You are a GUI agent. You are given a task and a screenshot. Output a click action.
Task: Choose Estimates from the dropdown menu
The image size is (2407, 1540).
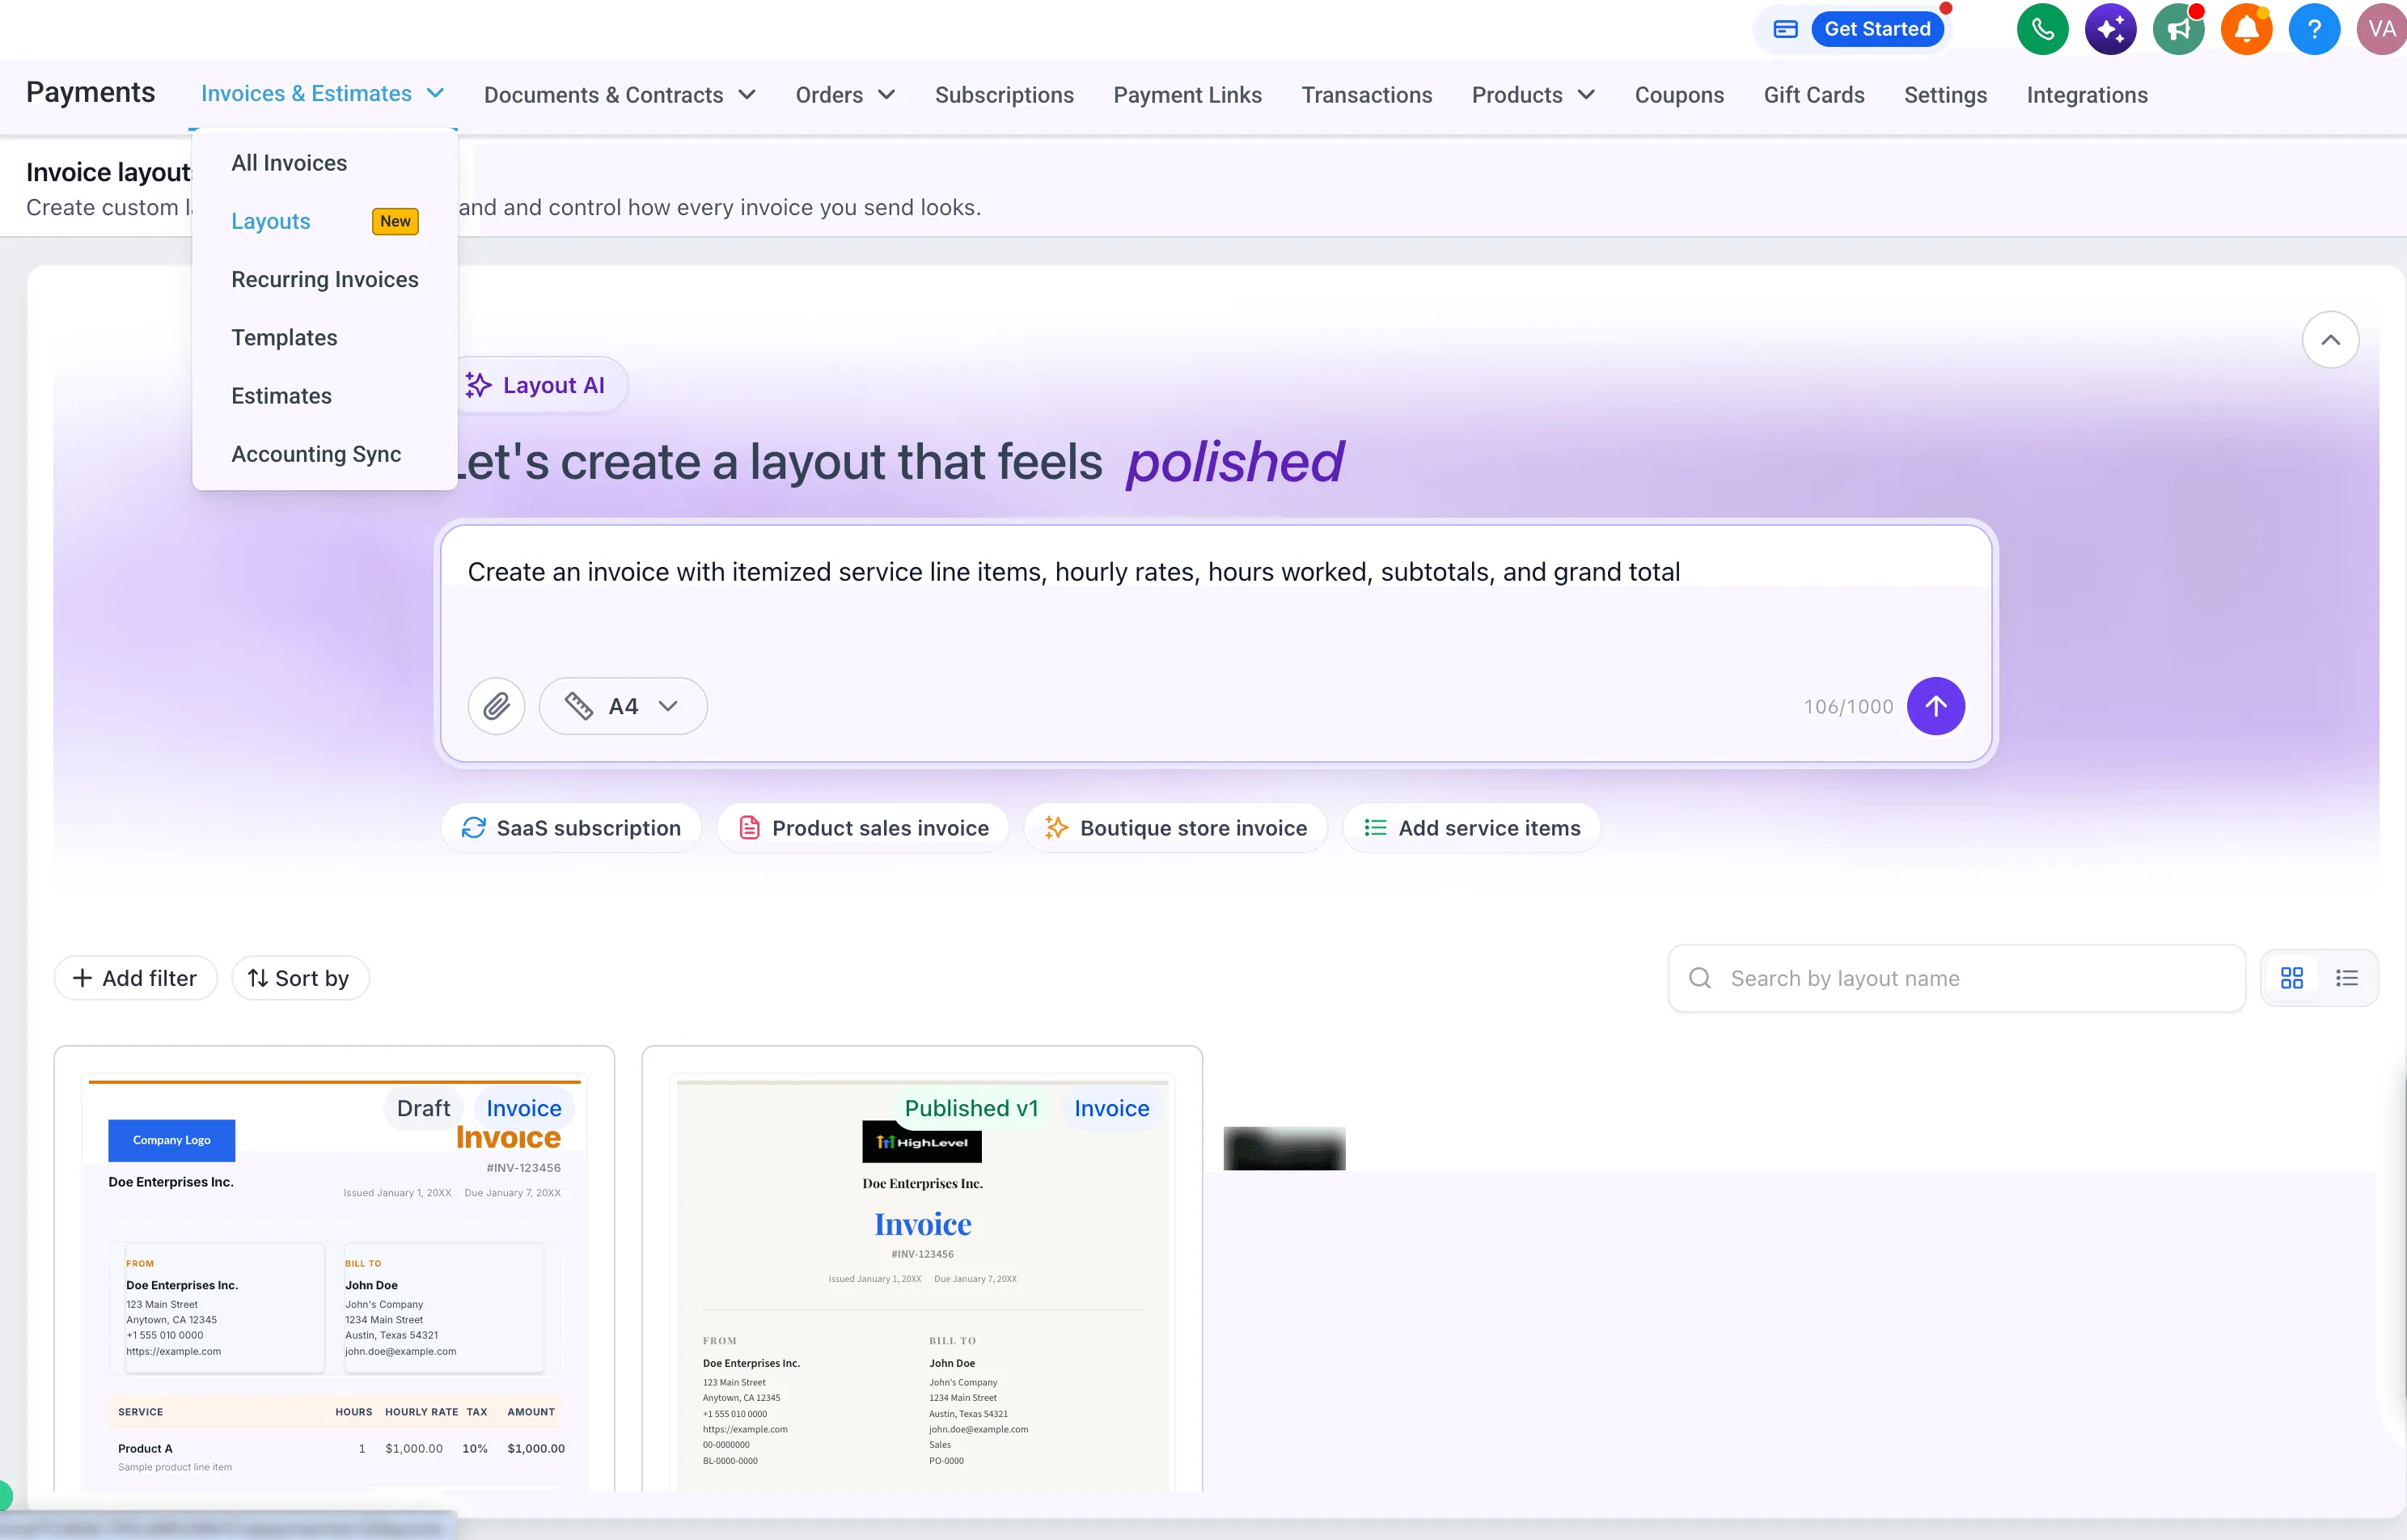point(281,396)
